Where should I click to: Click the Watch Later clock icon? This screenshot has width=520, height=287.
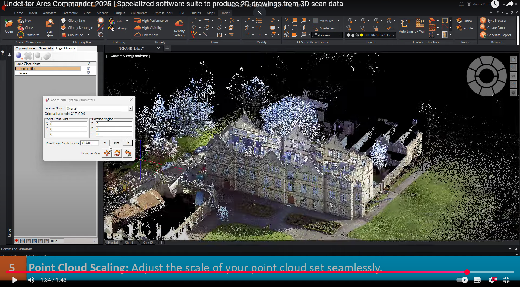point(495,4)
